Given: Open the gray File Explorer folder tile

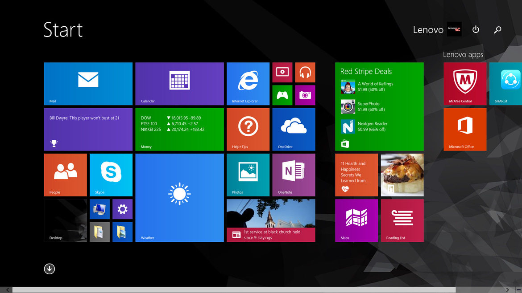Looking at the screenshot, I should 99,232.
